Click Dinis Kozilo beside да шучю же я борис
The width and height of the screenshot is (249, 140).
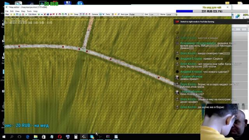[188, 107]
